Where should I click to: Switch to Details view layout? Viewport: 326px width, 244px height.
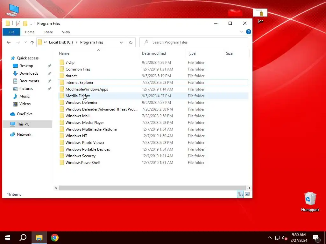click(x=240, y=194)
